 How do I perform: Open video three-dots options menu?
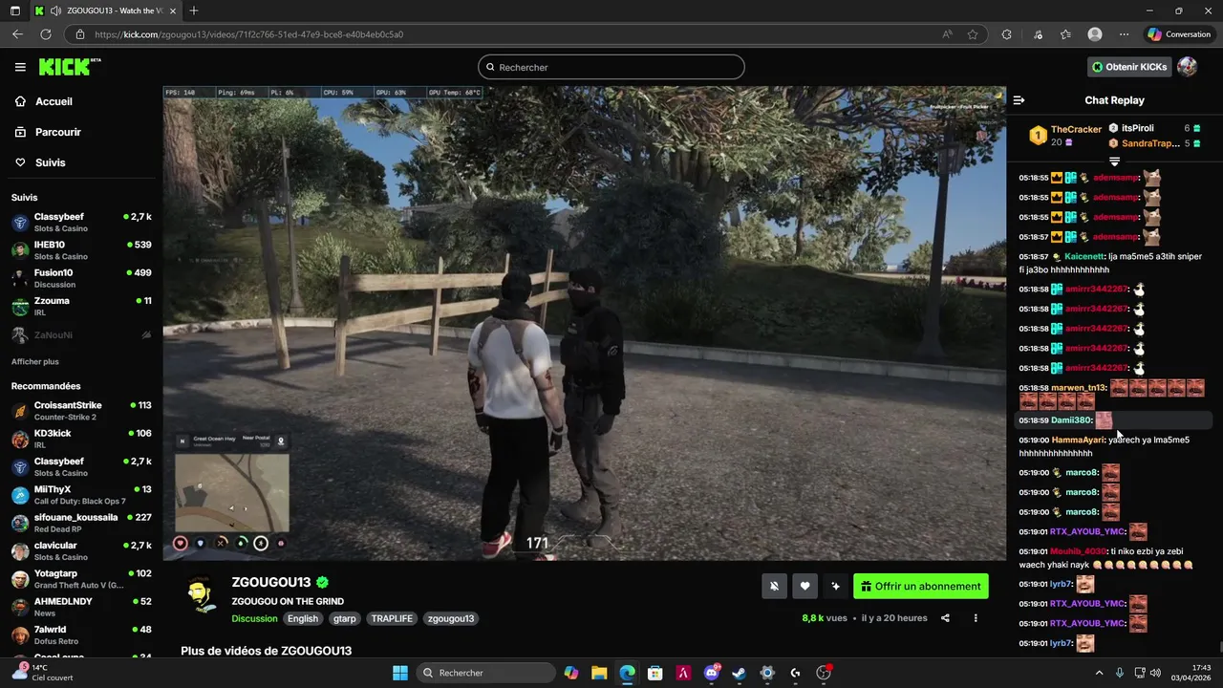pyautogui.click(x=976, y=618)
